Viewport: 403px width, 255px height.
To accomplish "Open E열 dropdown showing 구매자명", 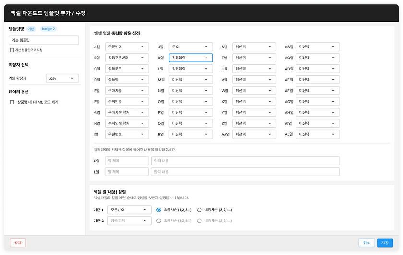I will 127,91.
